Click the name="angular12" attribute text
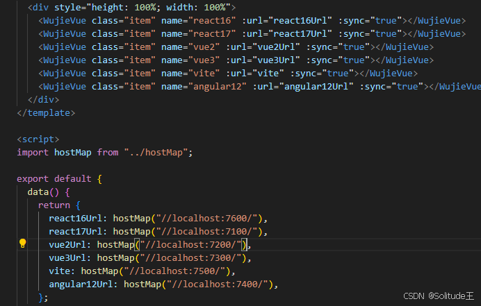The height and width of the screenshot is (306, 481). (204, 86)
